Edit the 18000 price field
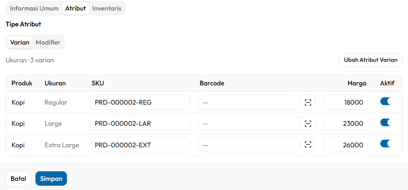This screenshot has height=190, width=408. pyautogui.click(x=346, y=102)
